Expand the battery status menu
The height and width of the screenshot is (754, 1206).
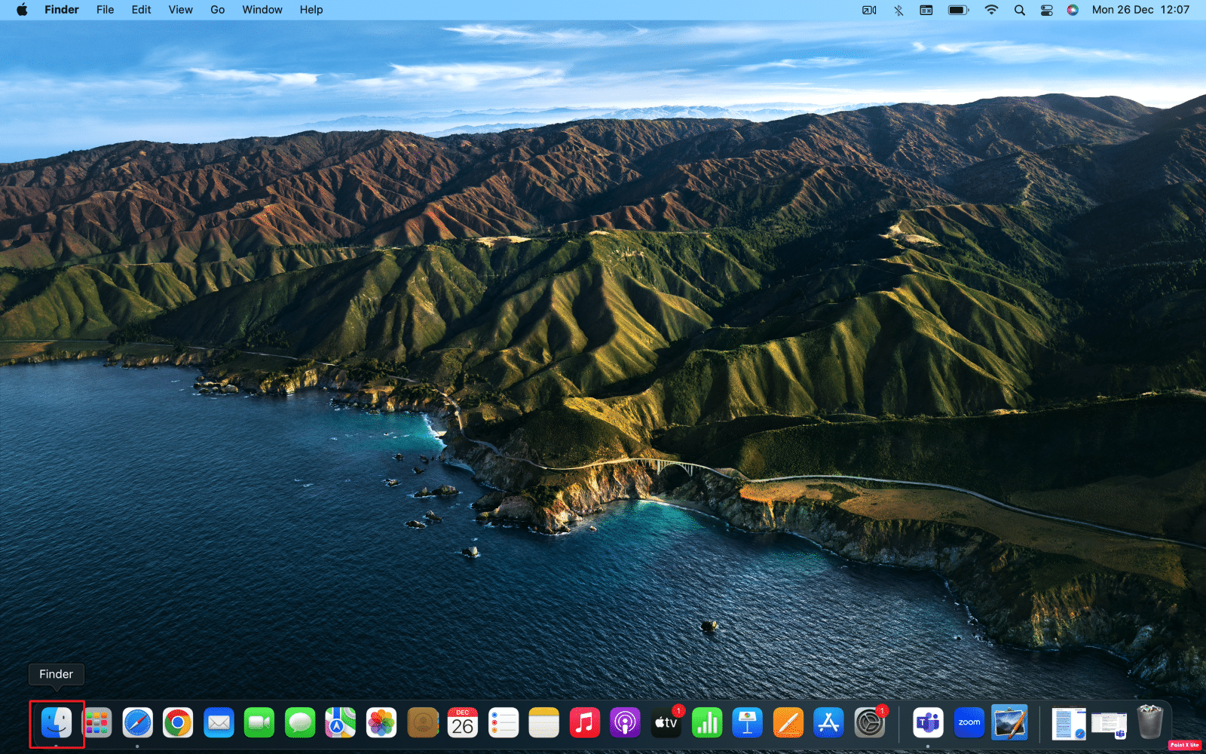coord(958,10)
